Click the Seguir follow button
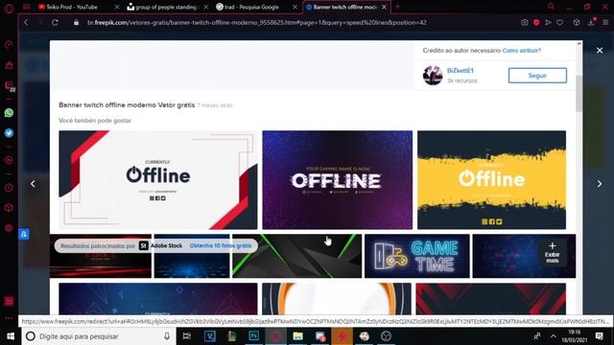The width and height of the screenshot is (614, 345). click(x=537, y=76)
